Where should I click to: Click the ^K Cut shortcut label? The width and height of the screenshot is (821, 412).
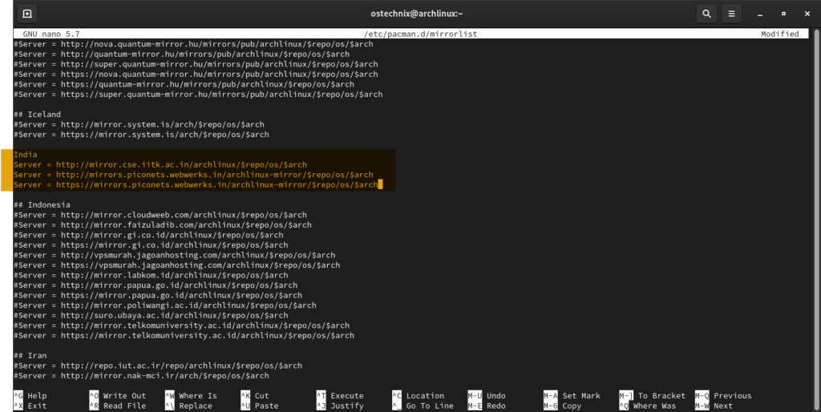click(255, 396)
